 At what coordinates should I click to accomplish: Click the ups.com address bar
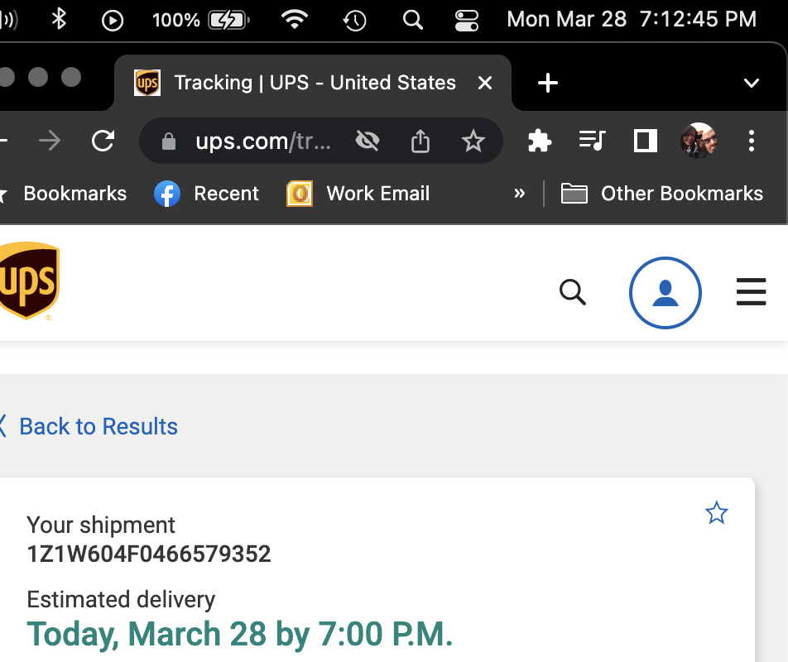click(x=263, y=142)
